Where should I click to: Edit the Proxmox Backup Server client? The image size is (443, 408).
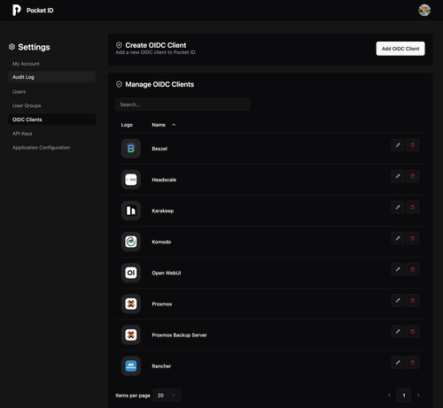coord(398,331)
